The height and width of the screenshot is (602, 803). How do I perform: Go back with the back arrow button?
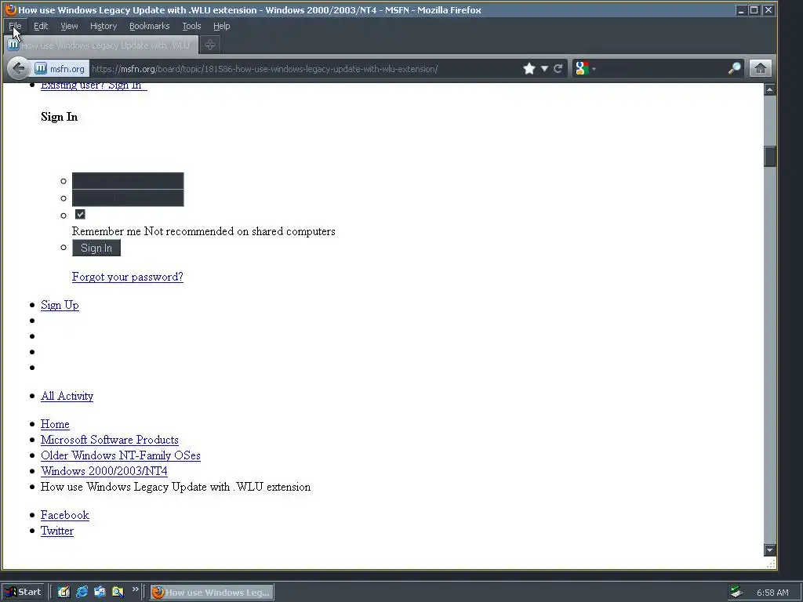click(19, 69)
